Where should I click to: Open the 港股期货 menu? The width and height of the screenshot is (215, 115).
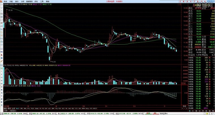pyautogui.click(x=29, y=1)
